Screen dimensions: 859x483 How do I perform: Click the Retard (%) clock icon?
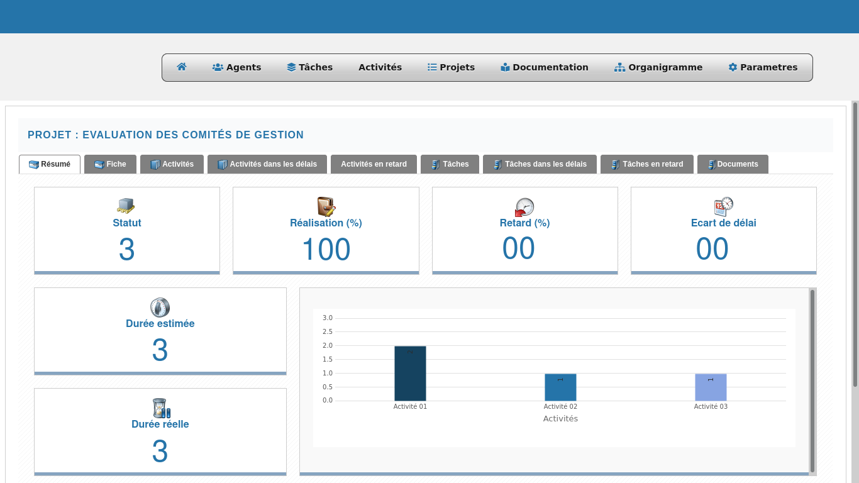[524, 207]
